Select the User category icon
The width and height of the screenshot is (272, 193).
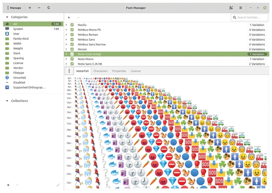click(7, 34)
